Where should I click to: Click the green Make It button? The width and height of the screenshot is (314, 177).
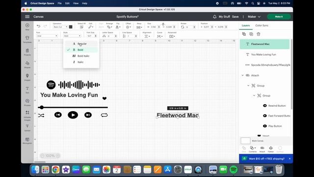coord(279,17)
